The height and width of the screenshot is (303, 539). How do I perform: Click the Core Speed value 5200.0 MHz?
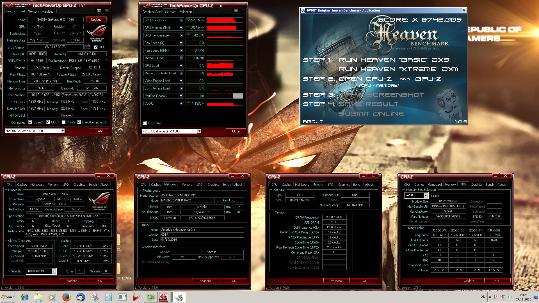(x=39, y=246)
